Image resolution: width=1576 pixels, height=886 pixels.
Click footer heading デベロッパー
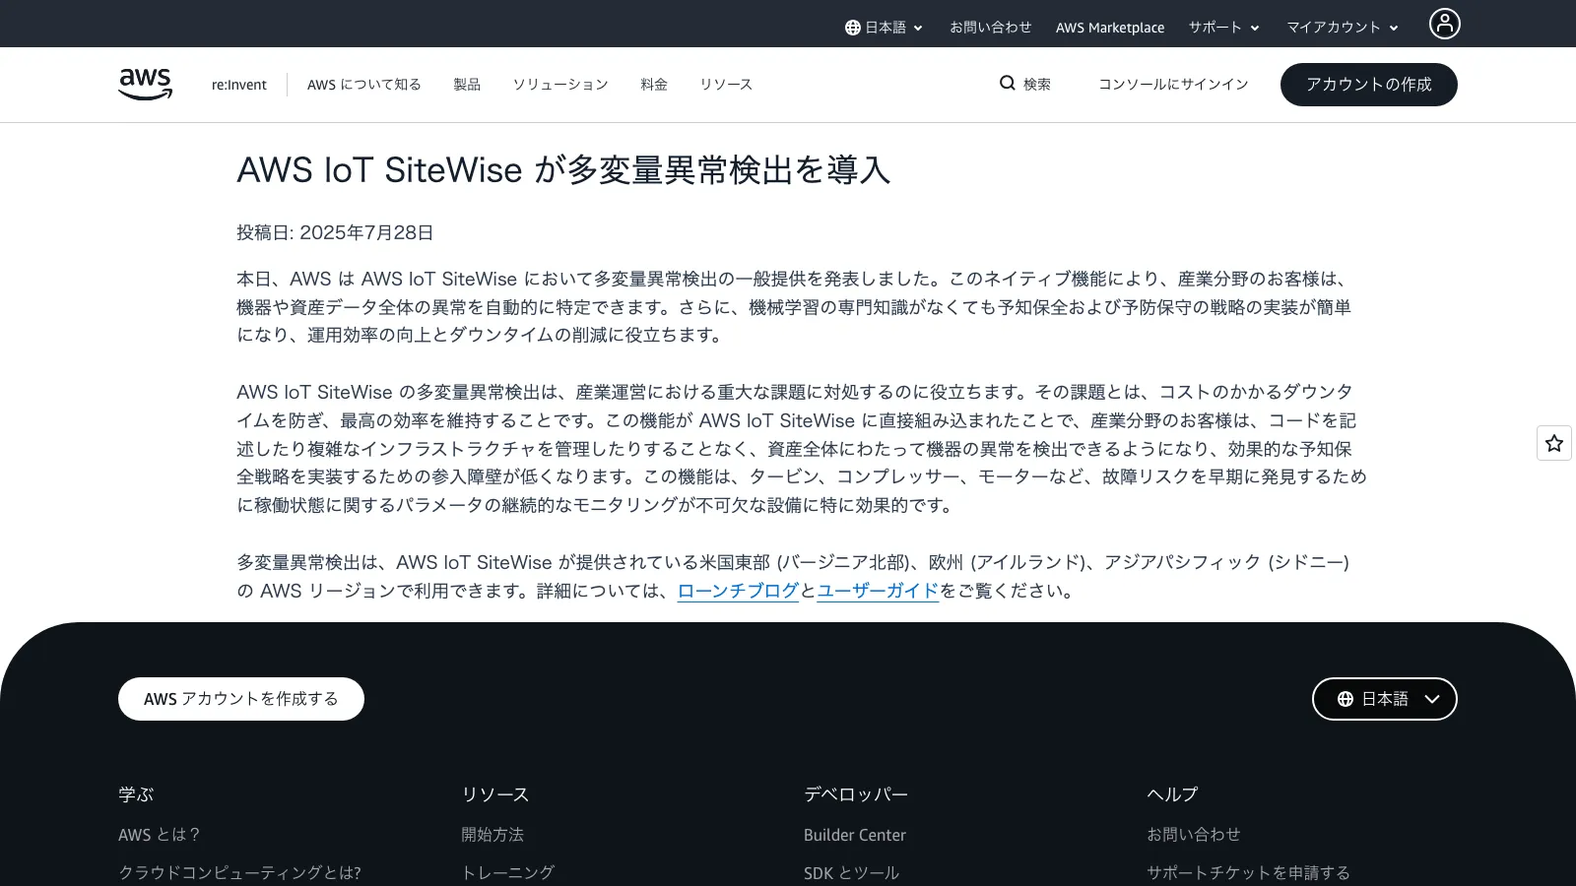(856, 794)
